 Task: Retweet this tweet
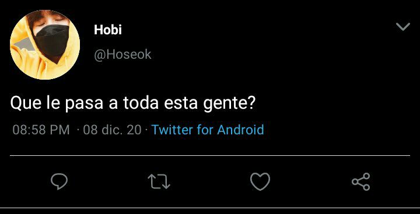[159, 181]
